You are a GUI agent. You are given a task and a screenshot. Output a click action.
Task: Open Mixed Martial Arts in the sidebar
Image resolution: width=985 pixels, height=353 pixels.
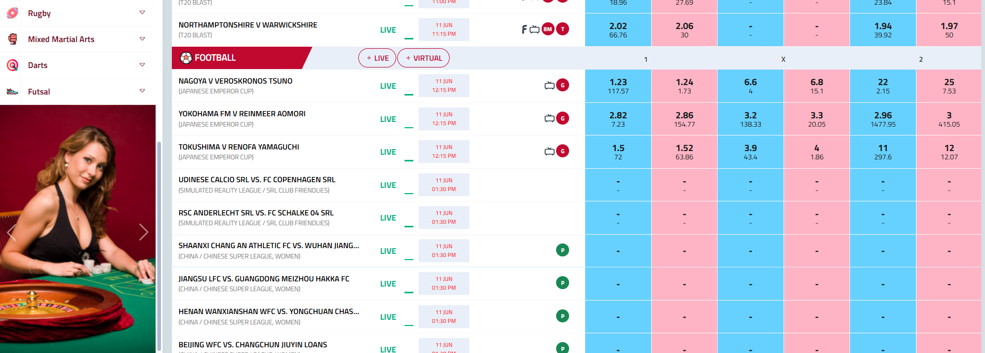click(61, 39)
